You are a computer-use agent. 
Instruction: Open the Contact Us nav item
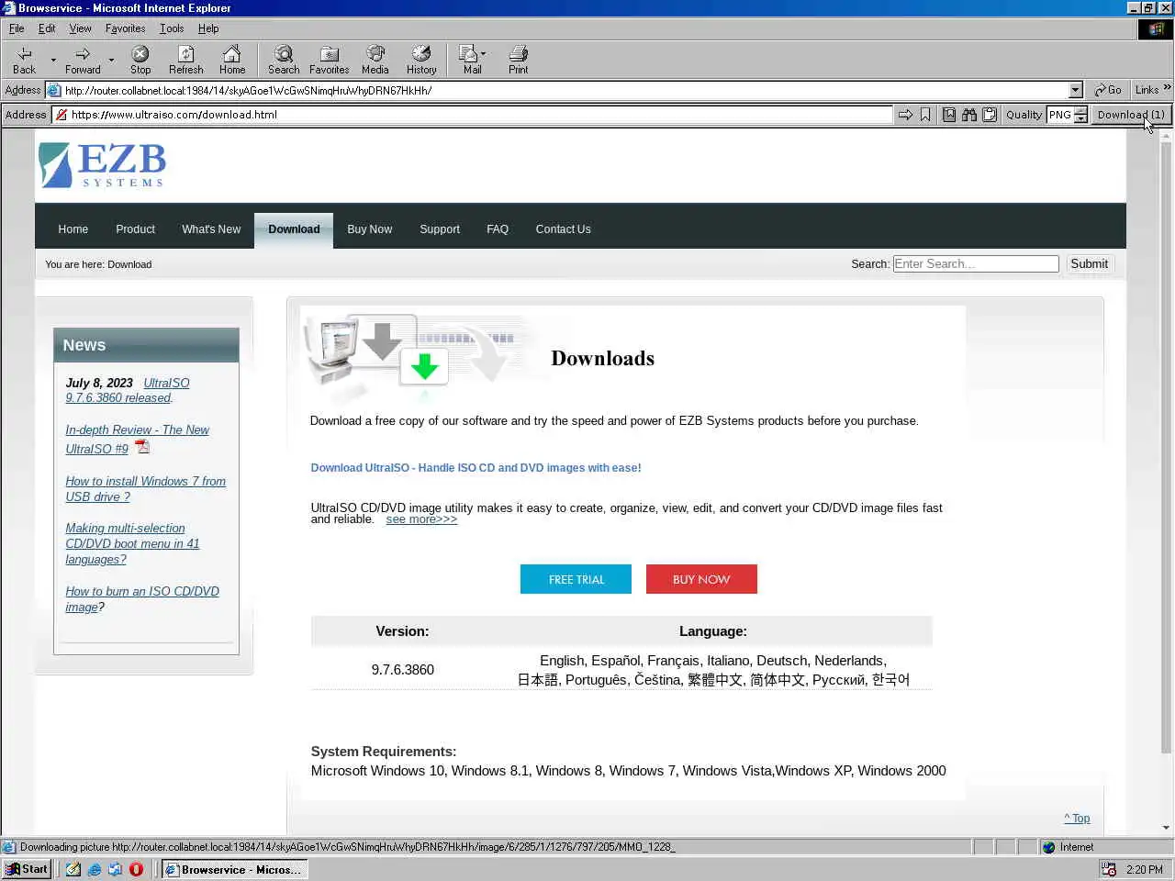(x=563, y=229)
